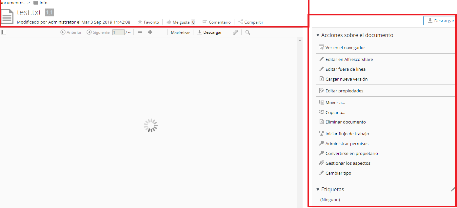Click the (Ninguno) tags value
457x208 pixels.
tap(330, 199)
